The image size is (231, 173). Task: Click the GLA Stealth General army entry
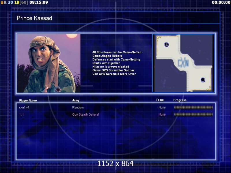(85, 114)
